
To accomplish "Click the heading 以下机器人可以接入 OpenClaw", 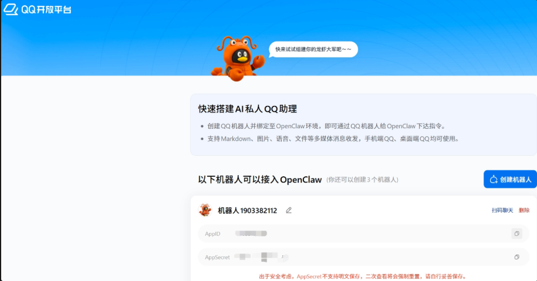I will [x=260, y=180].
